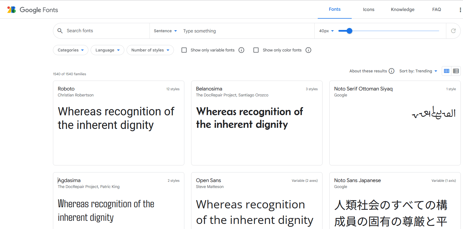Screen dimensions: 463x229
Task: Open the Belanosima font card
Action: pos(257,123)
